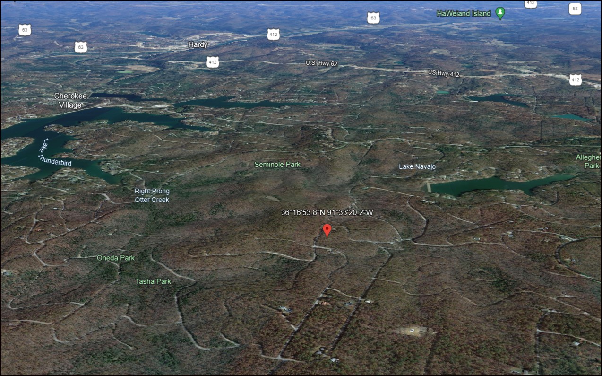Screen dimensions: 602x376
Task: Click the 412 shield directly above Hardy
Action: pyautogui.click(x=273, y=34)
